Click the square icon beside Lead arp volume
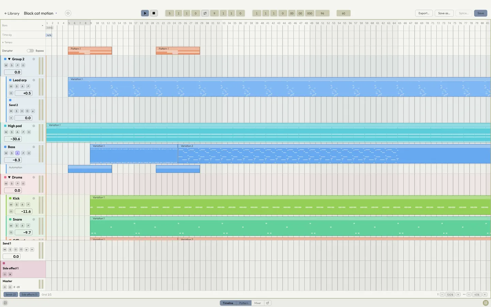 coord(11,93)
